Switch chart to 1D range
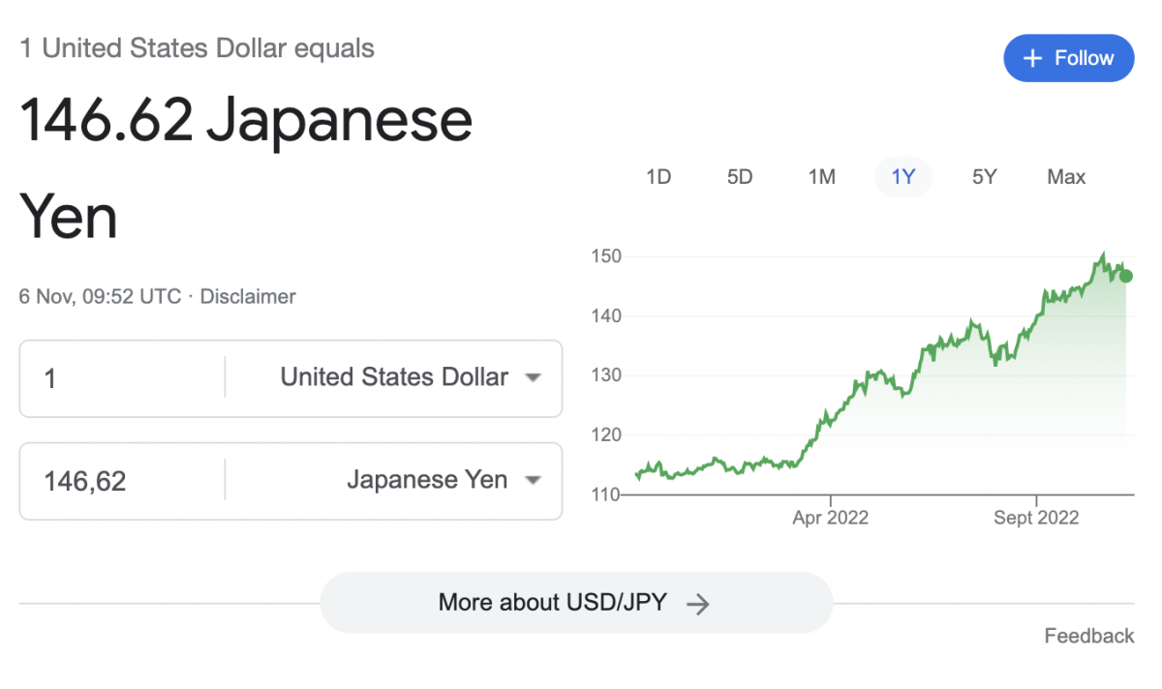1162x689 pixels. click(x=658, y=177)
